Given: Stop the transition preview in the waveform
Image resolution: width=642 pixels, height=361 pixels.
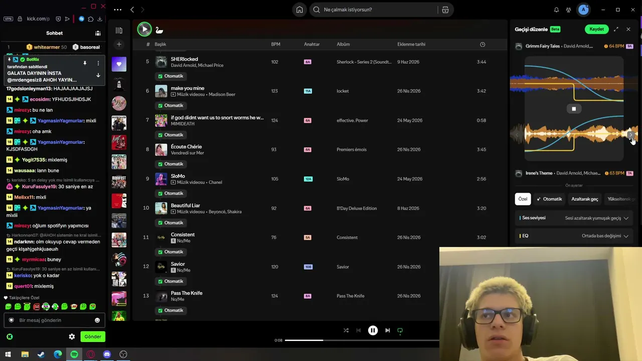Looking at the screenshot, I should click(574, 109).
